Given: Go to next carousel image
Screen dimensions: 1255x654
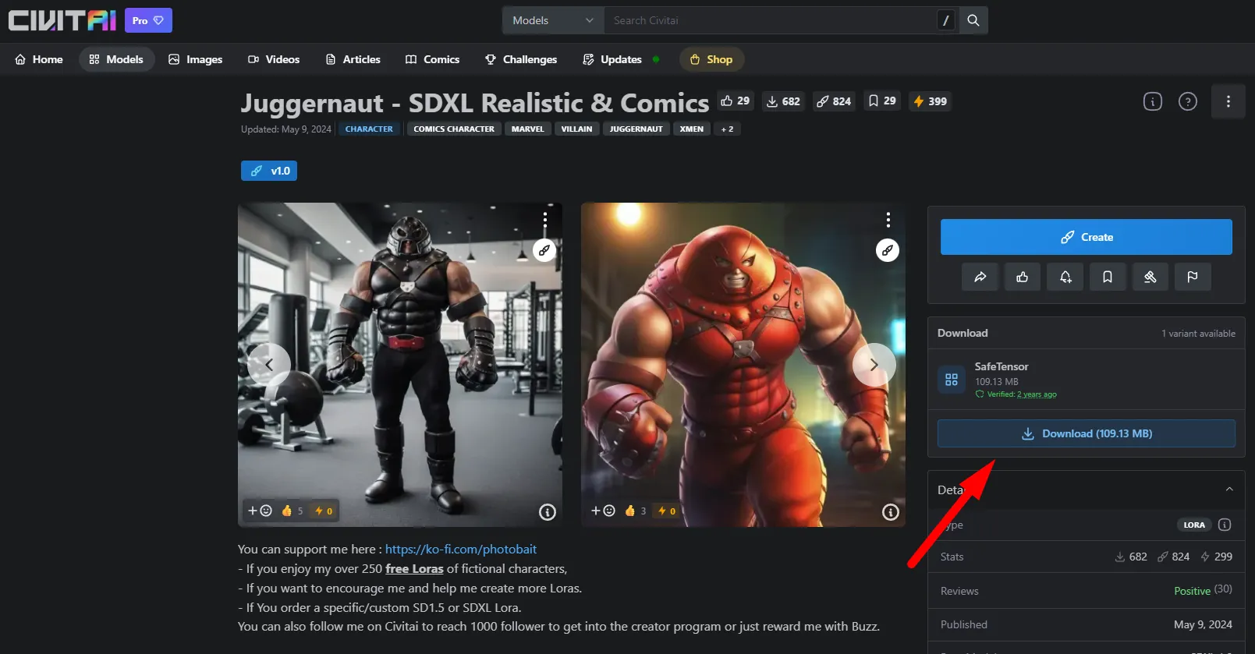Looking at the screenshot, I should [874, 364].
